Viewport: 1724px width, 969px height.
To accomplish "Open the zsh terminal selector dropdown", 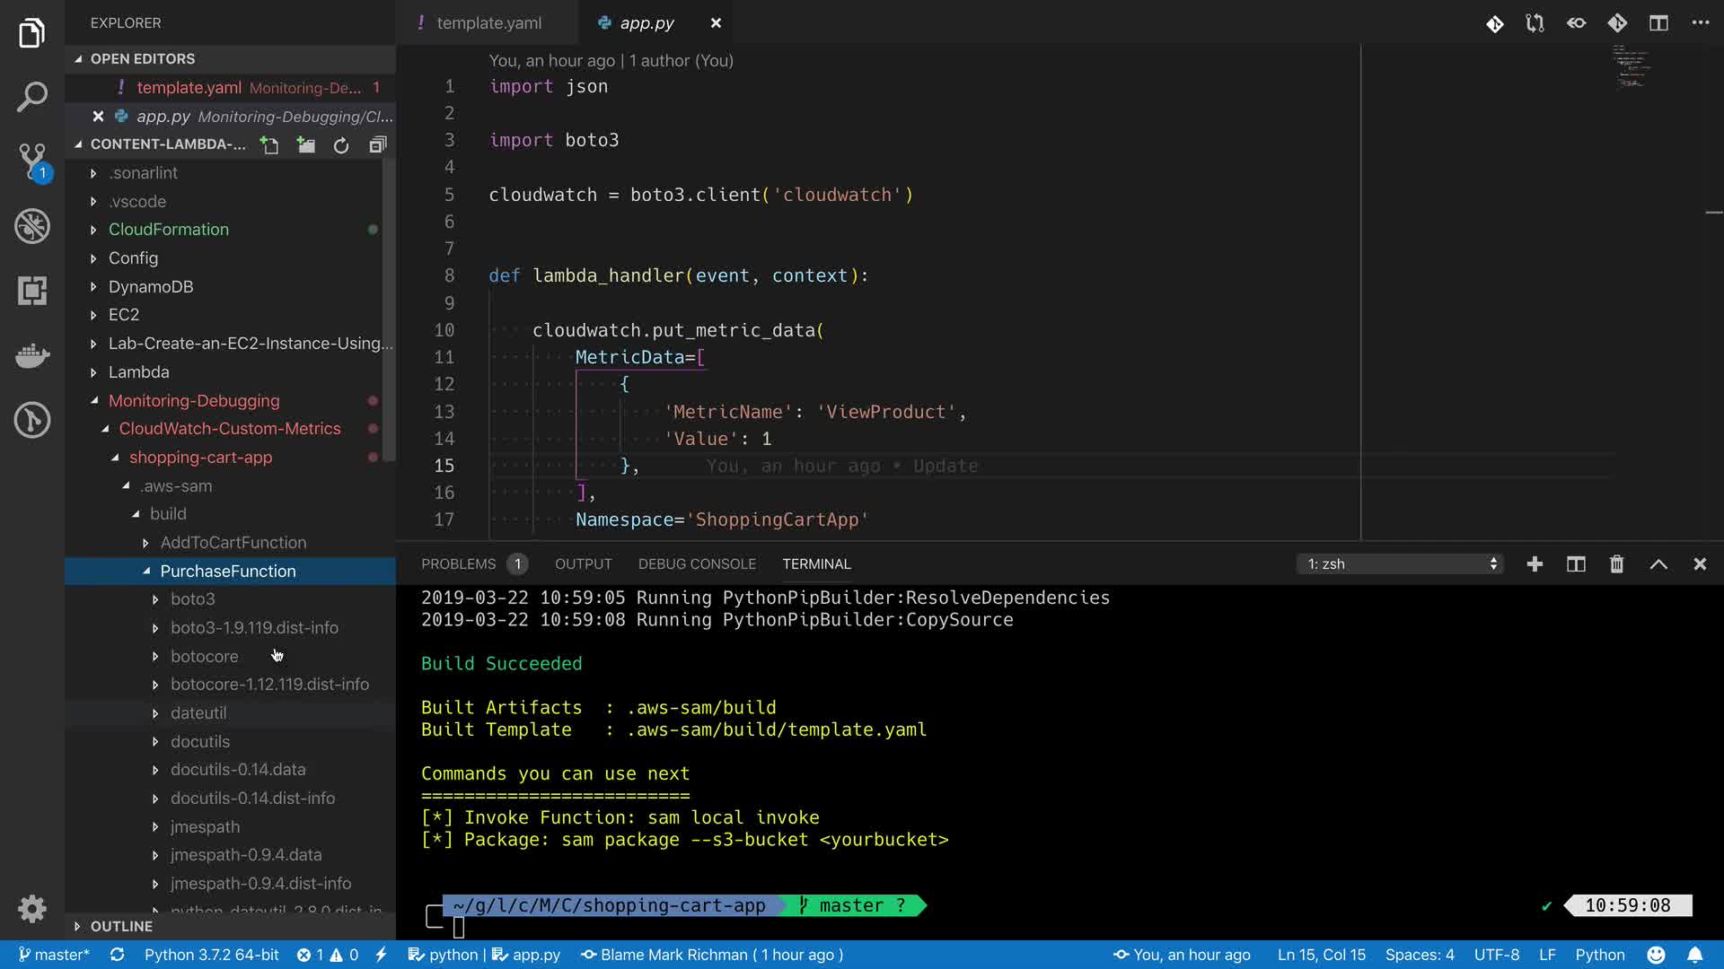I will coord(1401,563).
